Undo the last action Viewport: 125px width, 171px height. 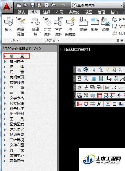pyautogui.click(x=53, y=5)
